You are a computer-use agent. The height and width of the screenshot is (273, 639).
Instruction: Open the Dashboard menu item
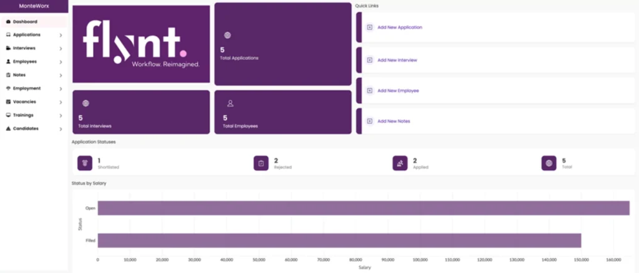tap(25, 22)
